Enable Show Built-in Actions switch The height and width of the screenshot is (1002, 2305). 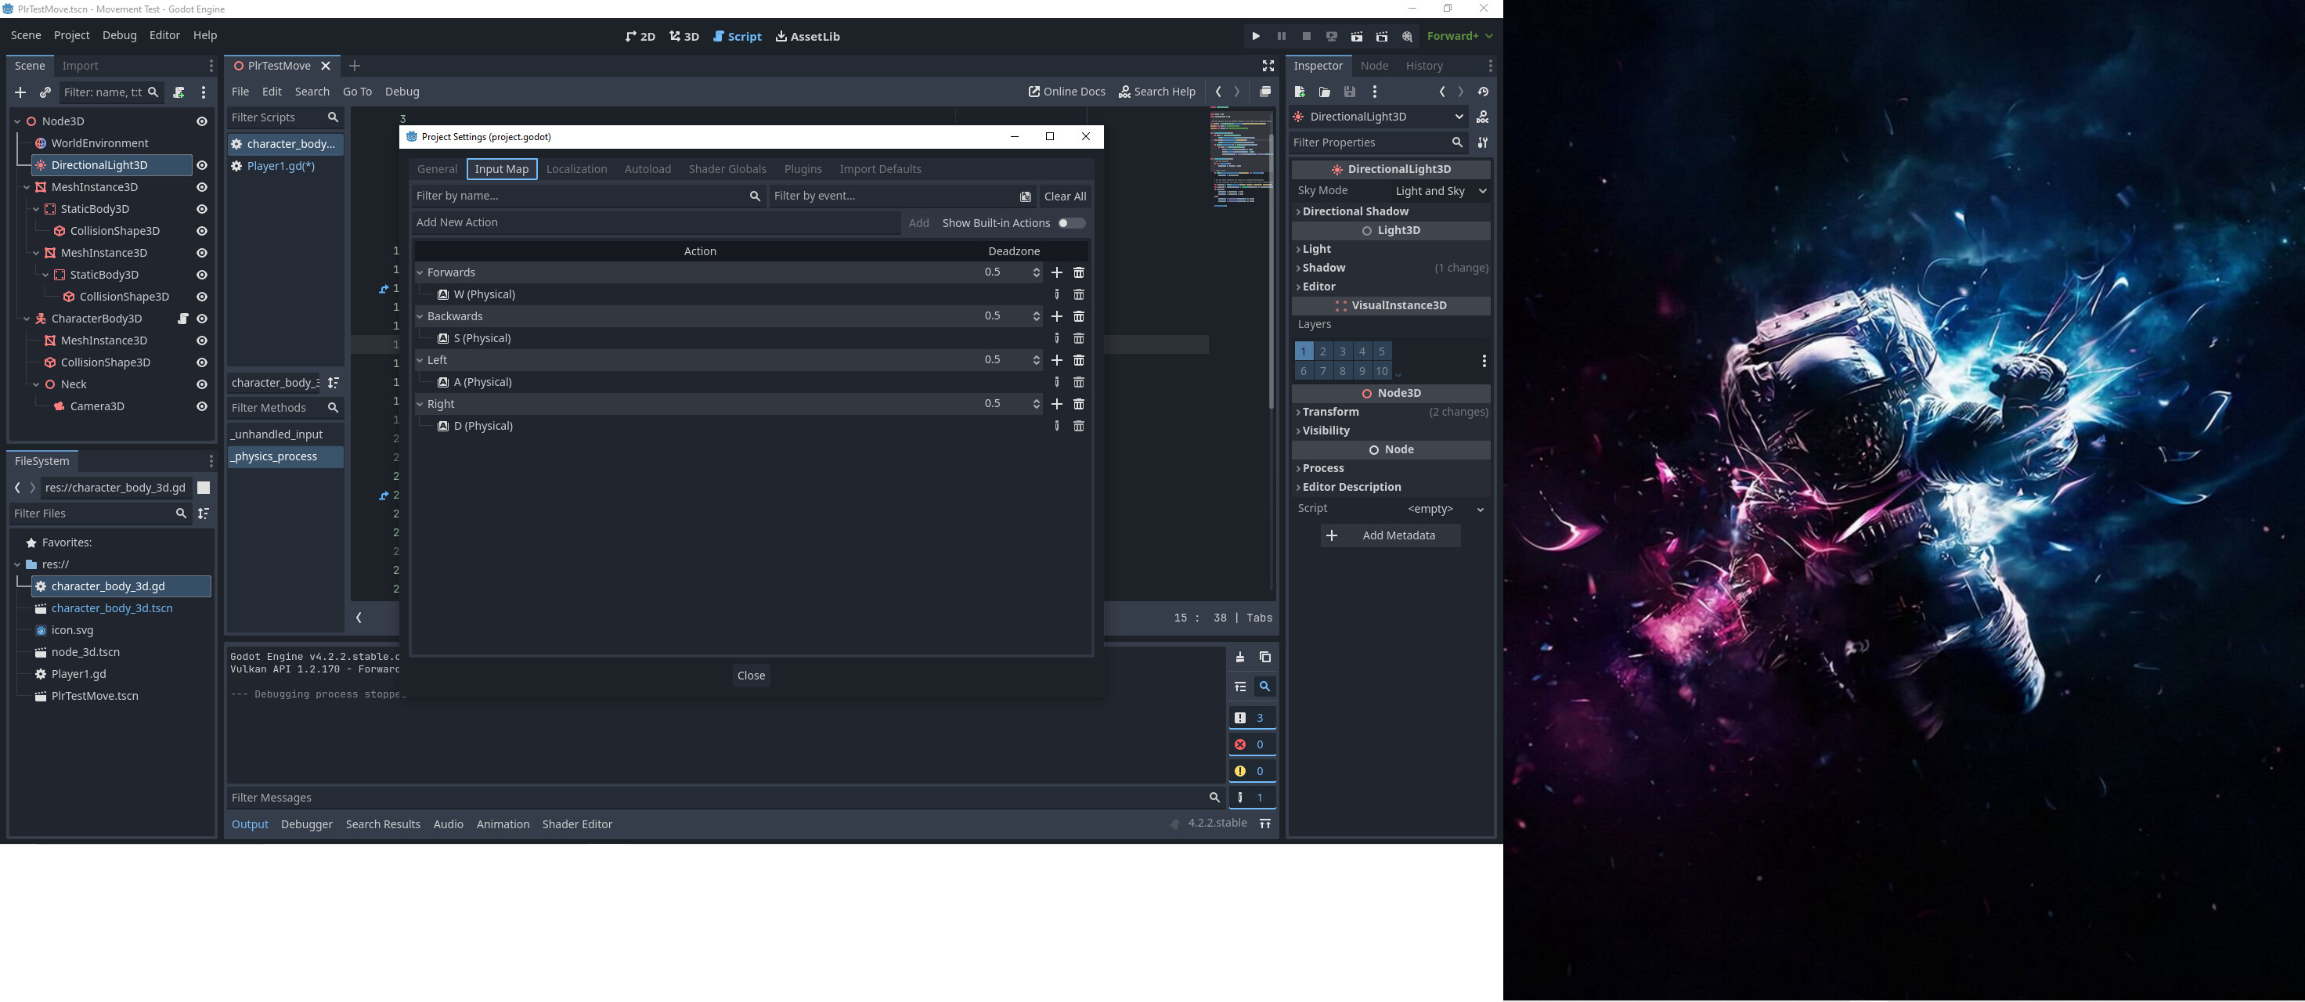tap(1071, 224)
